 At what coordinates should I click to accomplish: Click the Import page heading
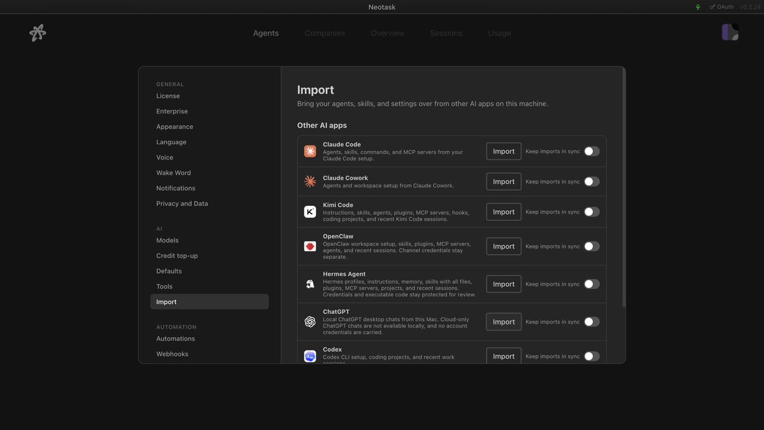click(x=316, y=90)
